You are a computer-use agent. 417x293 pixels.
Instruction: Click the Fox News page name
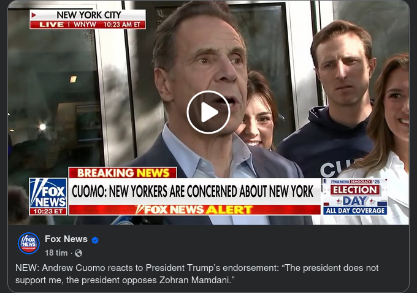(x=66, y=239)
